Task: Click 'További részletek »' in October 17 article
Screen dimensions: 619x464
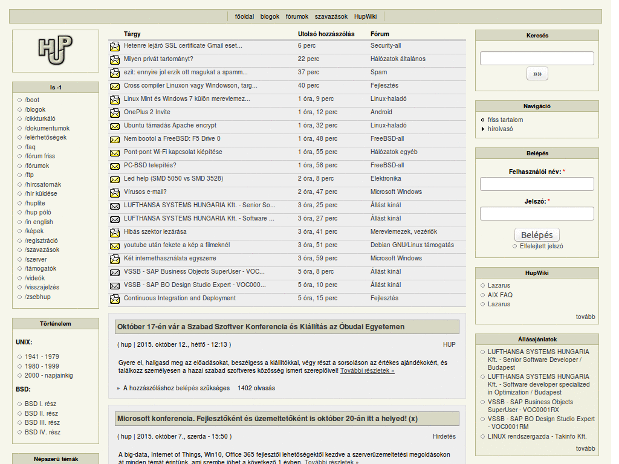Action: point(367,370)
